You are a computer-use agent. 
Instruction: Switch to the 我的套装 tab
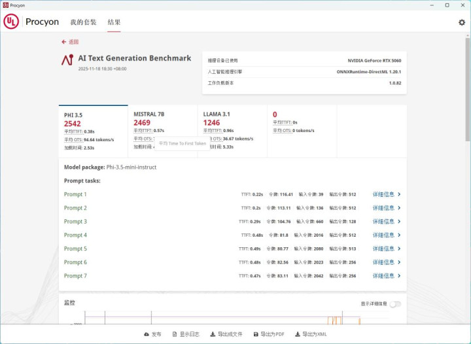pyautogui.click(x=83, y=22)
